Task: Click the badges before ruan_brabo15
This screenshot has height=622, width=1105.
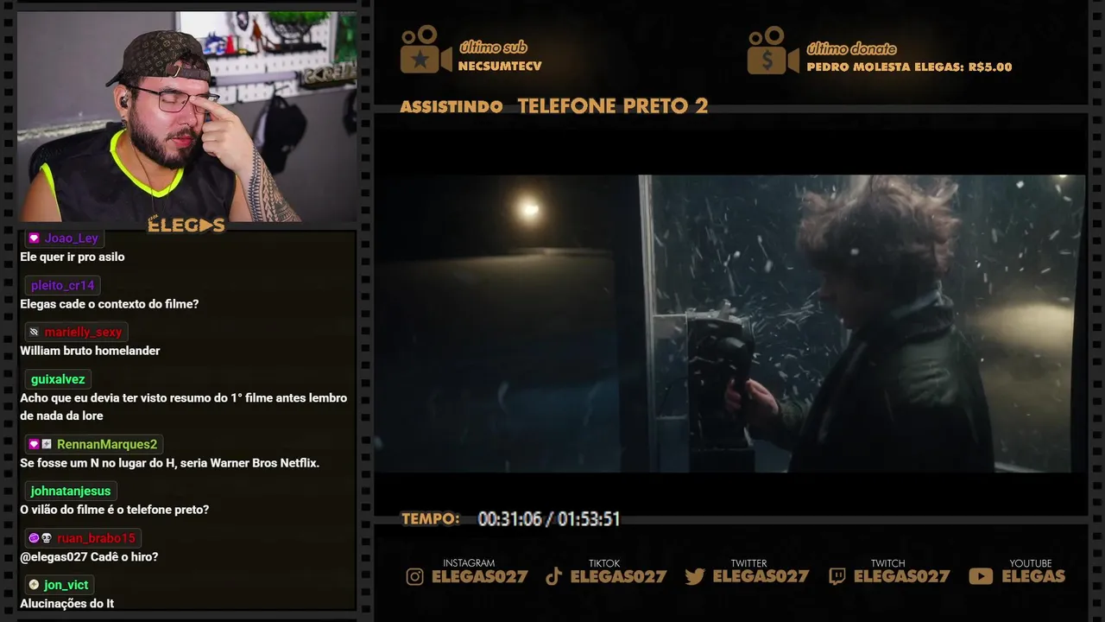Action: pyautogui.click(x=41, y=538)
